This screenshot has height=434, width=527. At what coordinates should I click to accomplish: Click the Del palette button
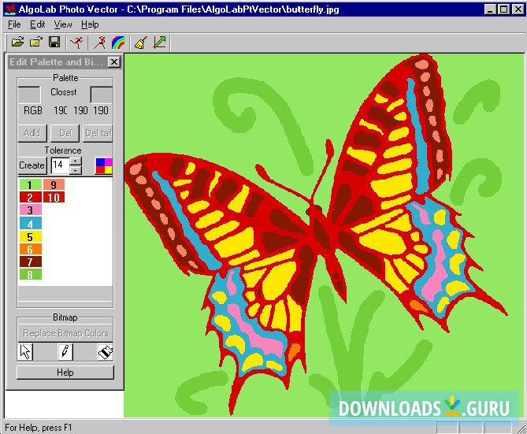[65, 133]
